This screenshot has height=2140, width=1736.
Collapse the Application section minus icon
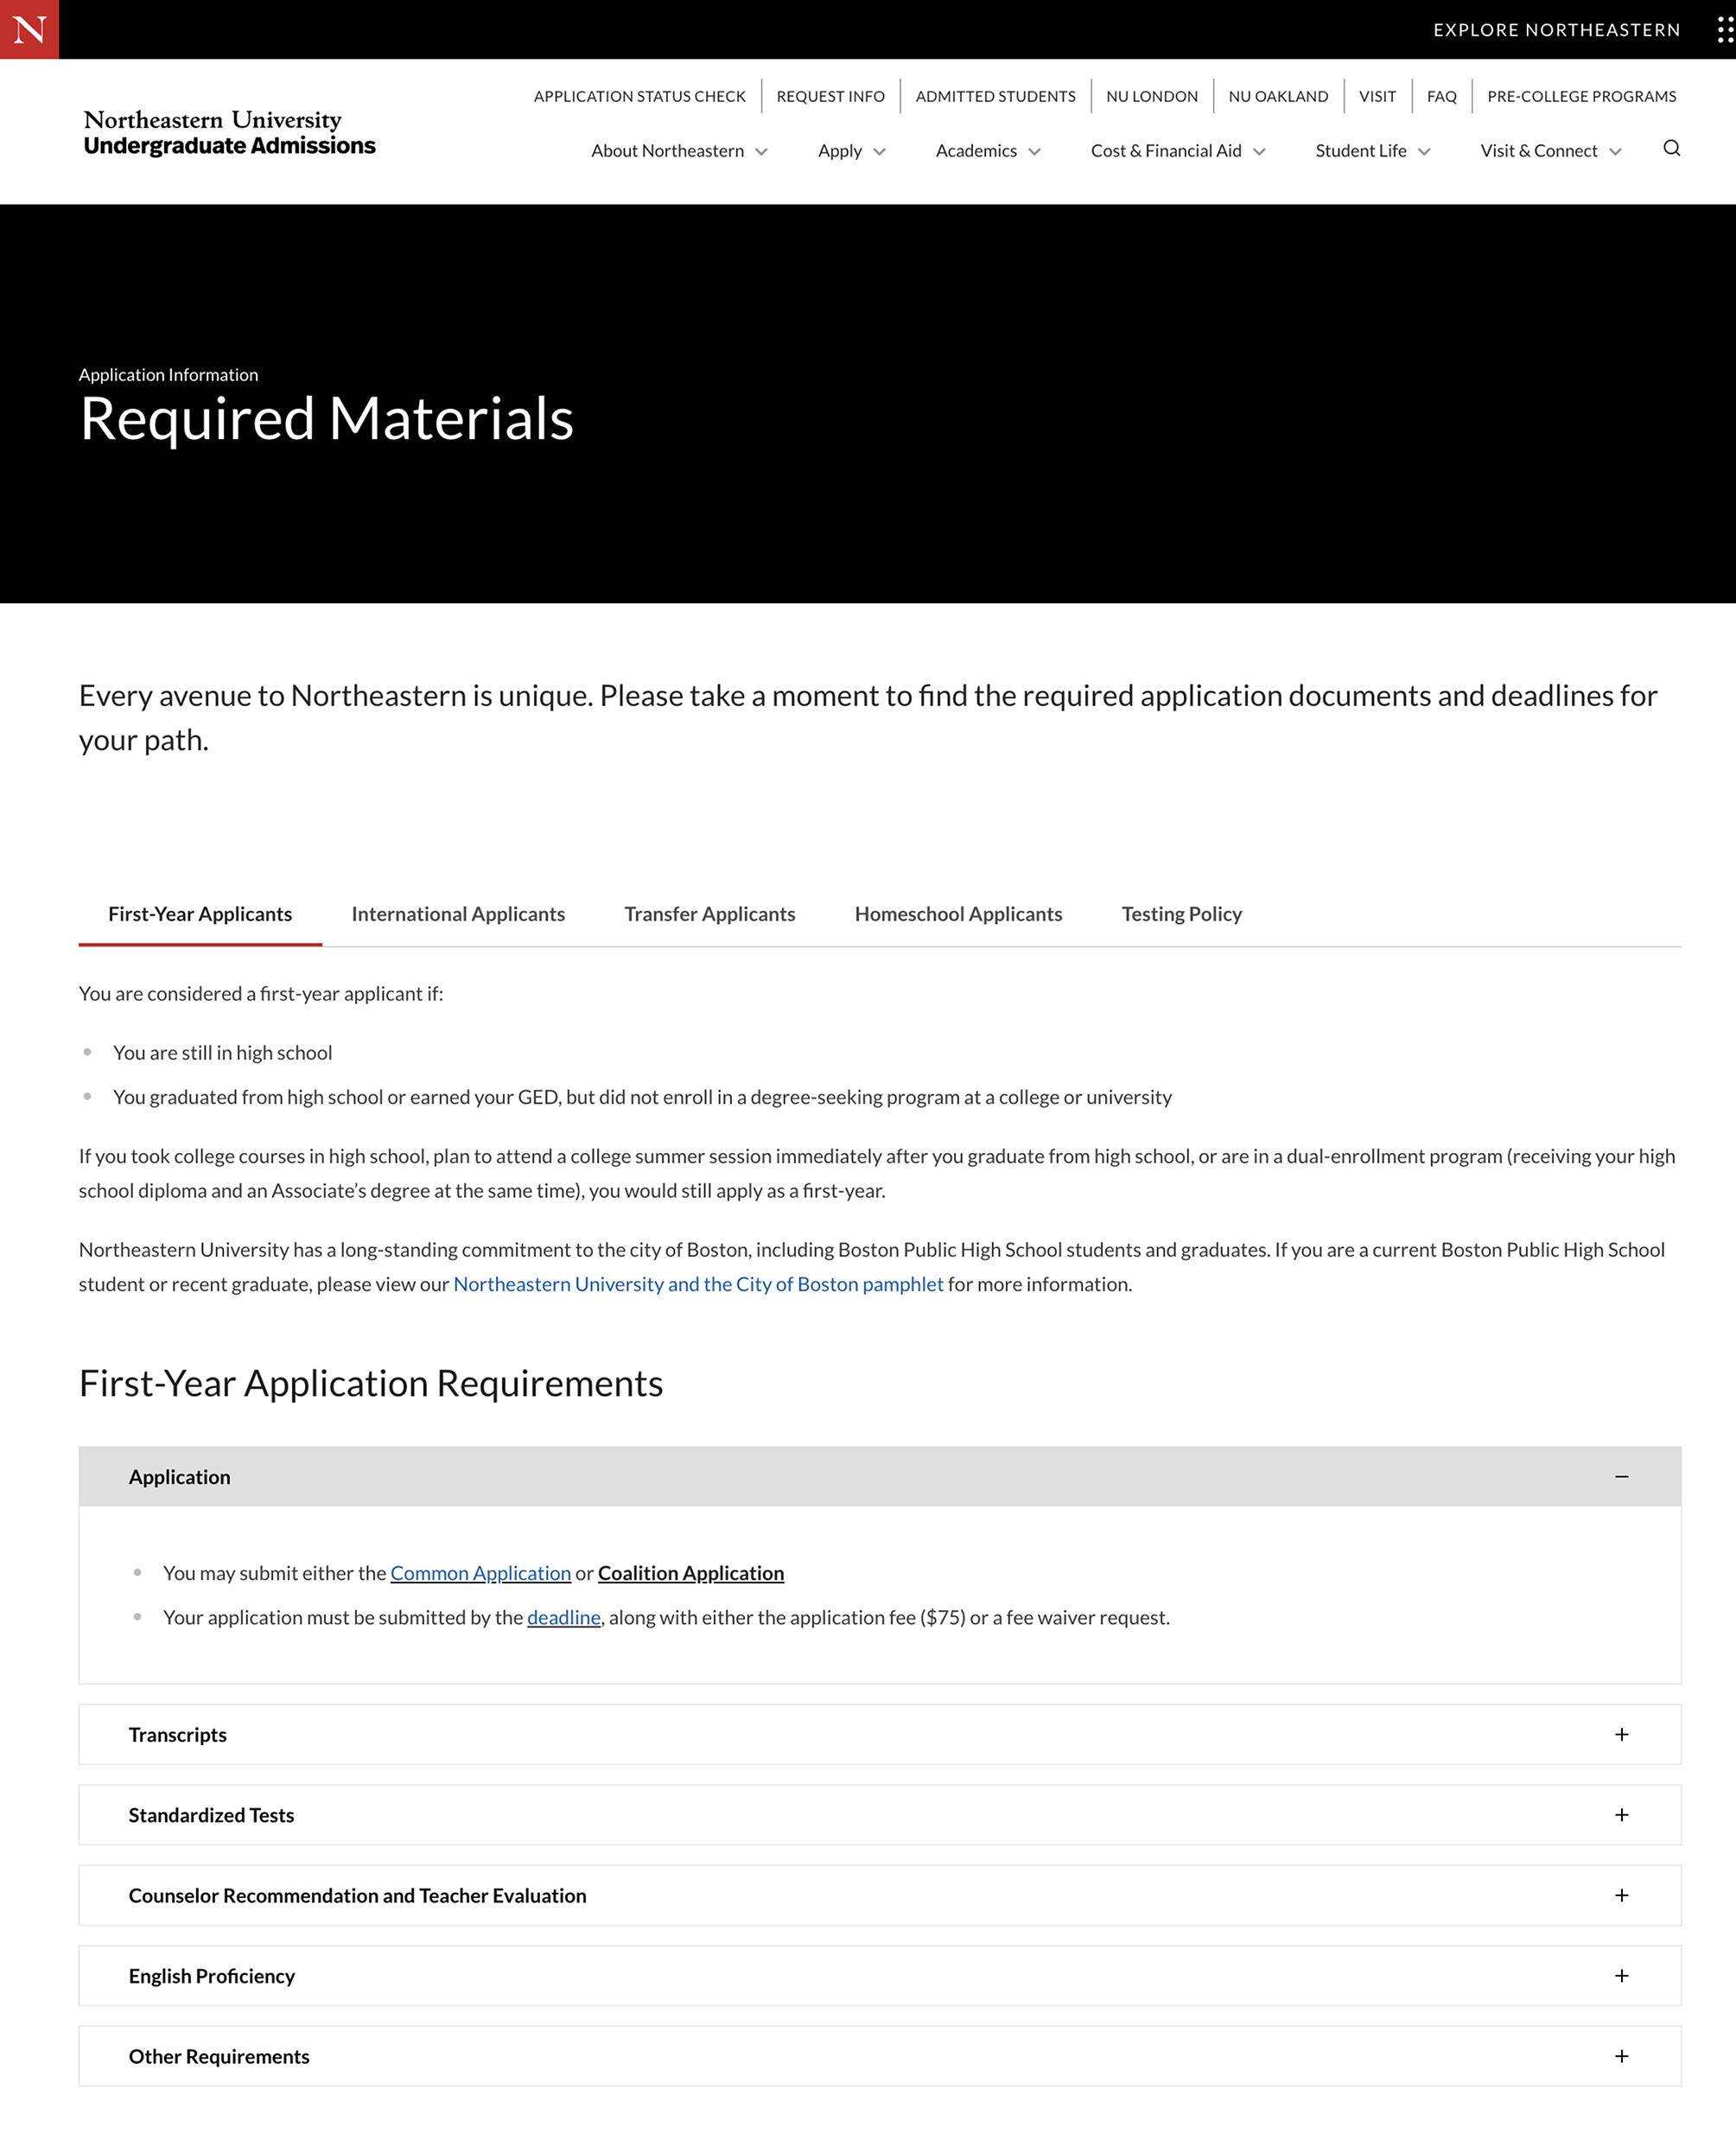coord(1621,1477)
